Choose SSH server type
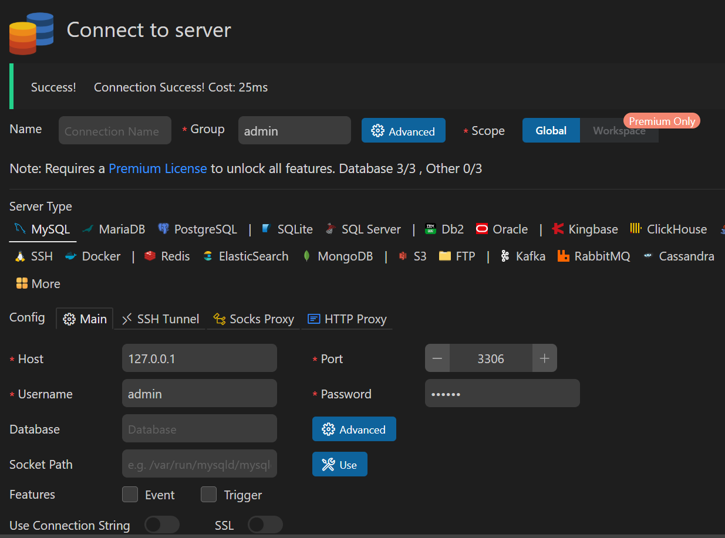The image size is (725, 538). (x=34, y=256)
